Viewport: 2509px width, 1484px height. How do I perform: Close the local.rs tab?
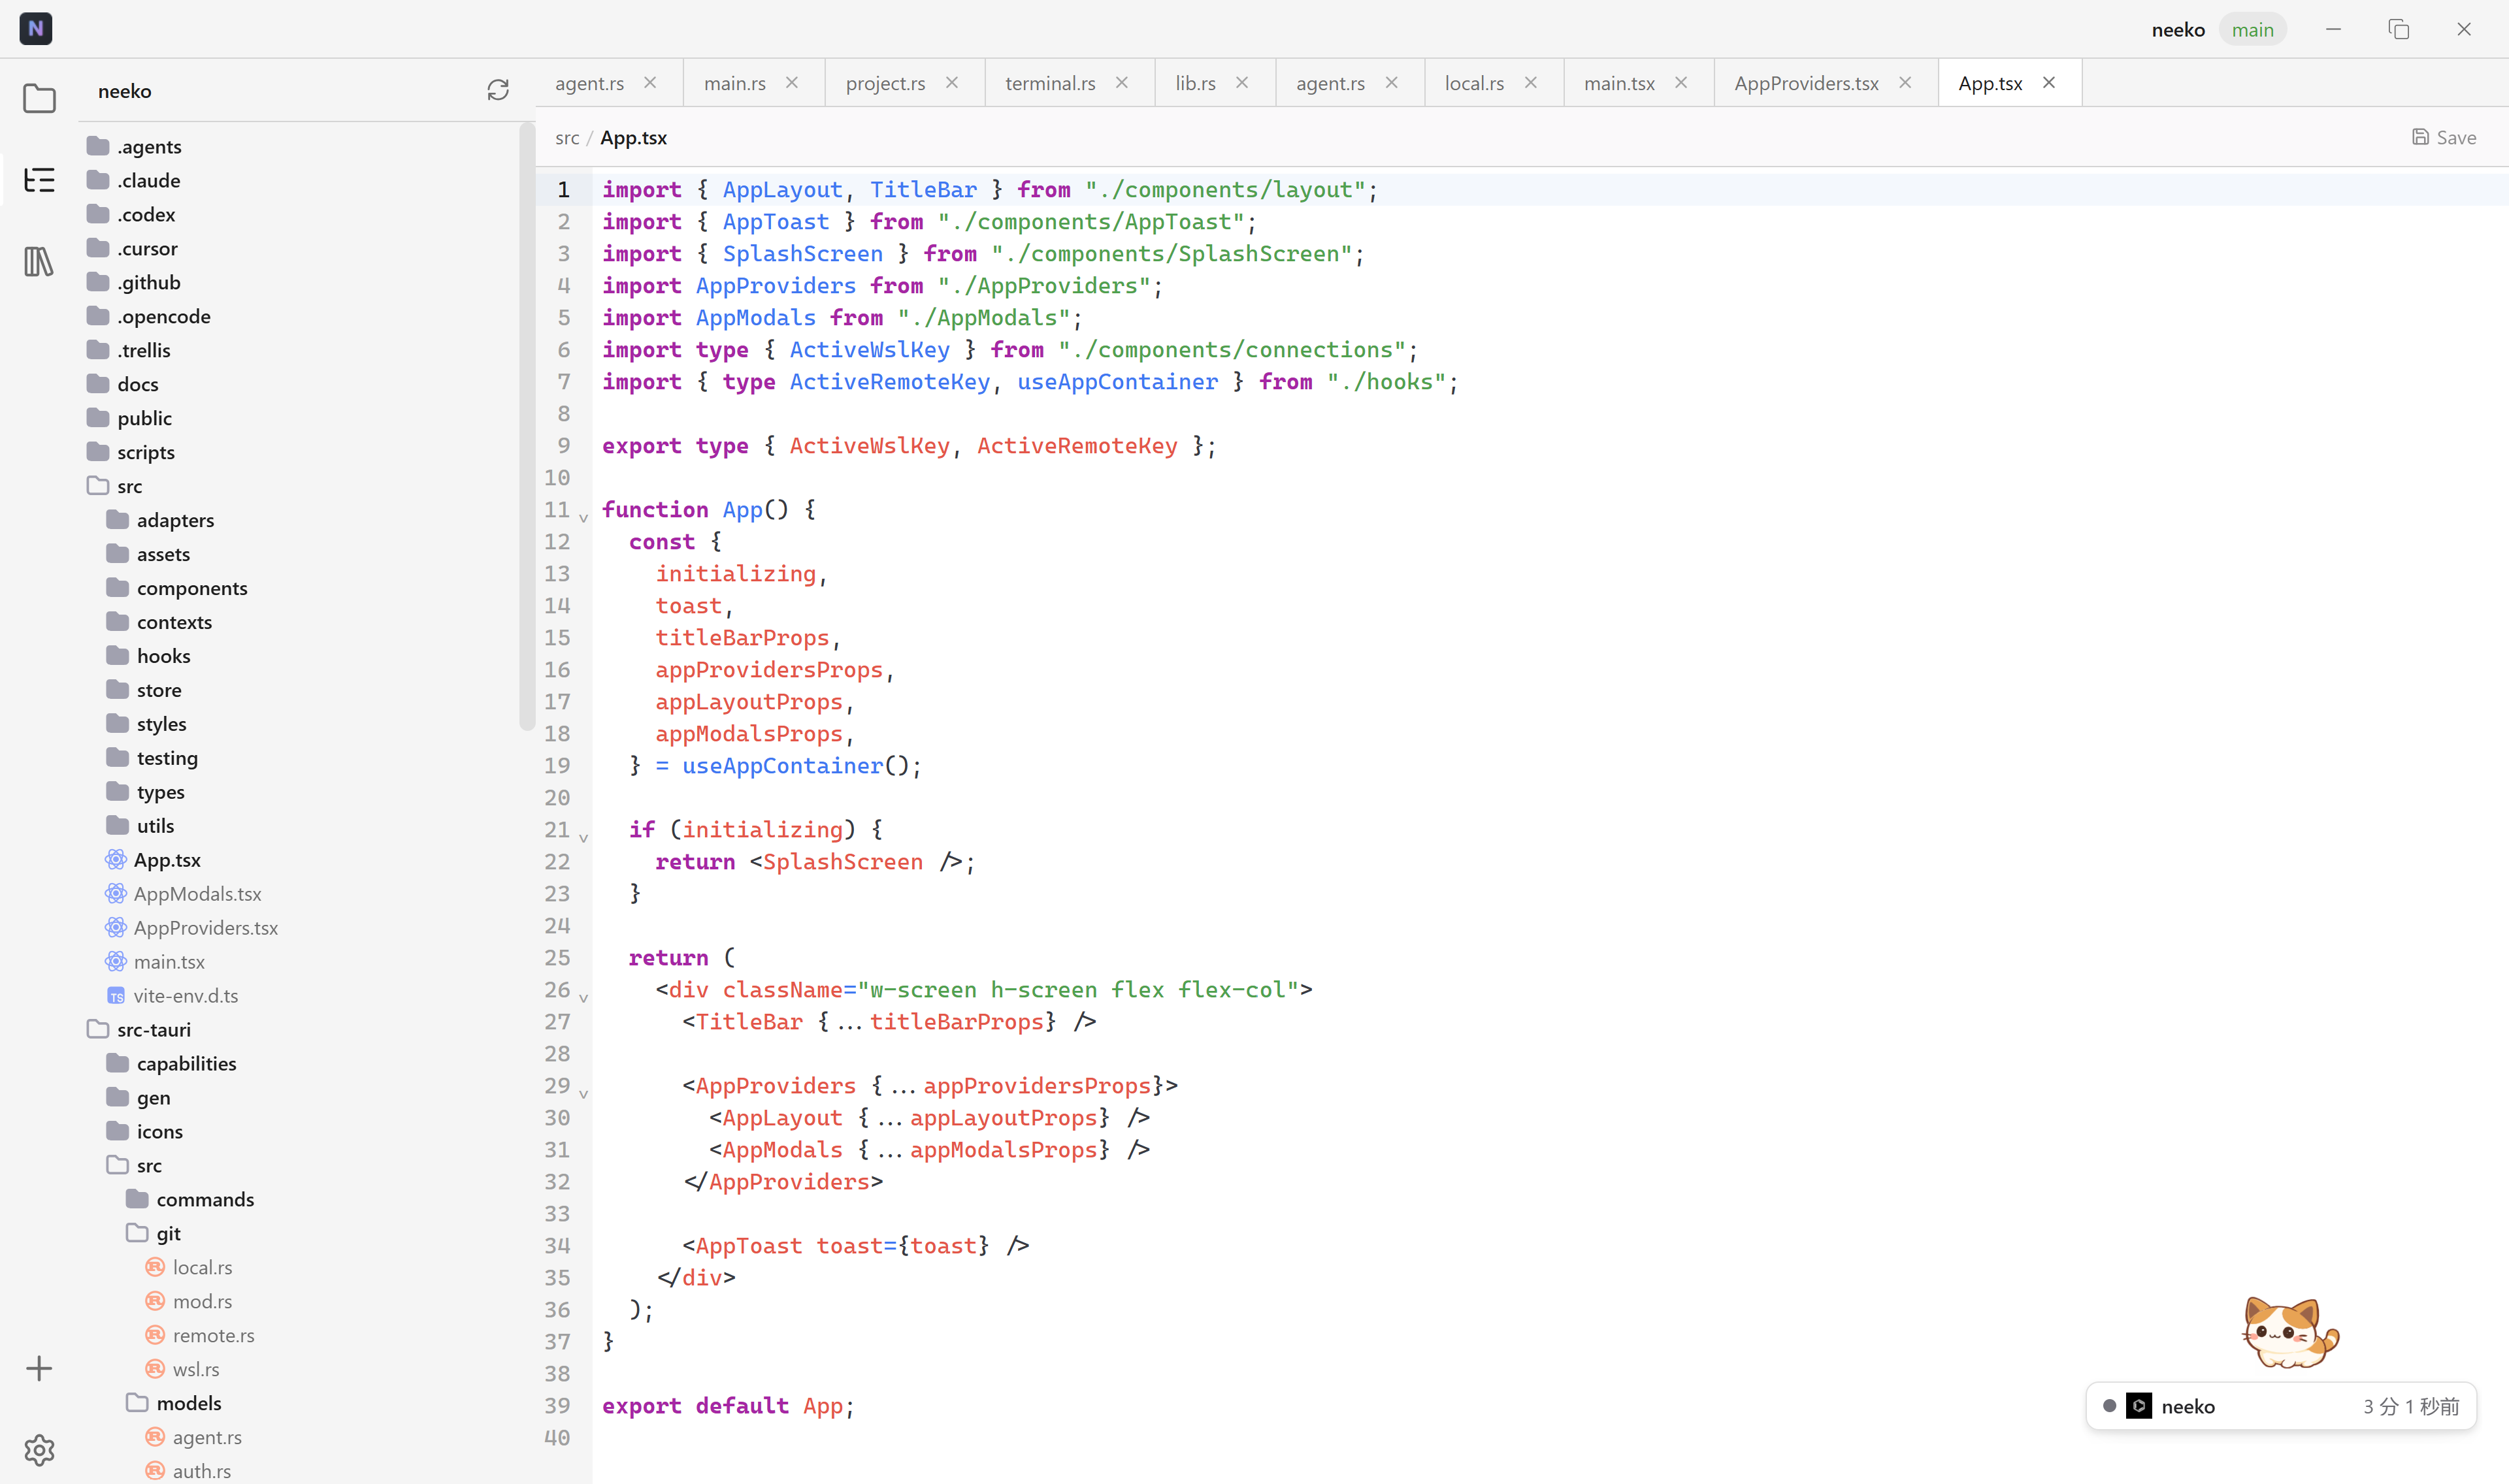point(1531,83)
